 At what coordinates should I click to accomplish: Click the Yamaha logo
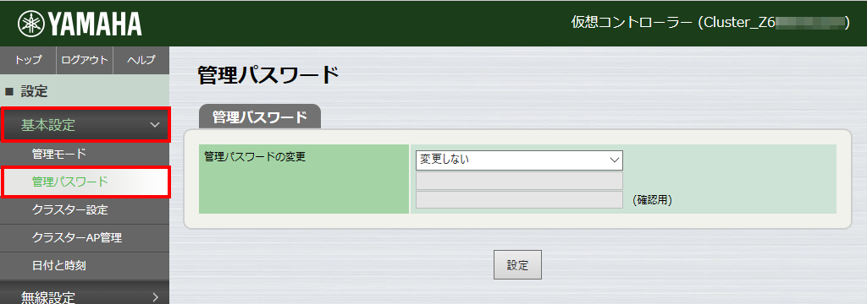click(x=80, y=24)
